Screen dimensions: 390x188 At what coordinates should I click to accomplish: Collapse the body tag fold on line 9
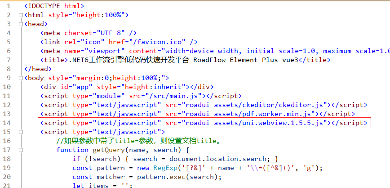21,78
